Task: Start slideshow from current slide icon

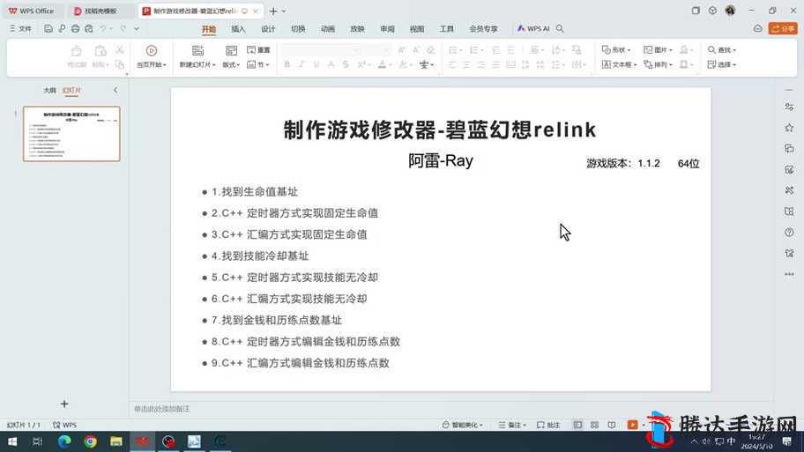Action: [x=152, y=50]
